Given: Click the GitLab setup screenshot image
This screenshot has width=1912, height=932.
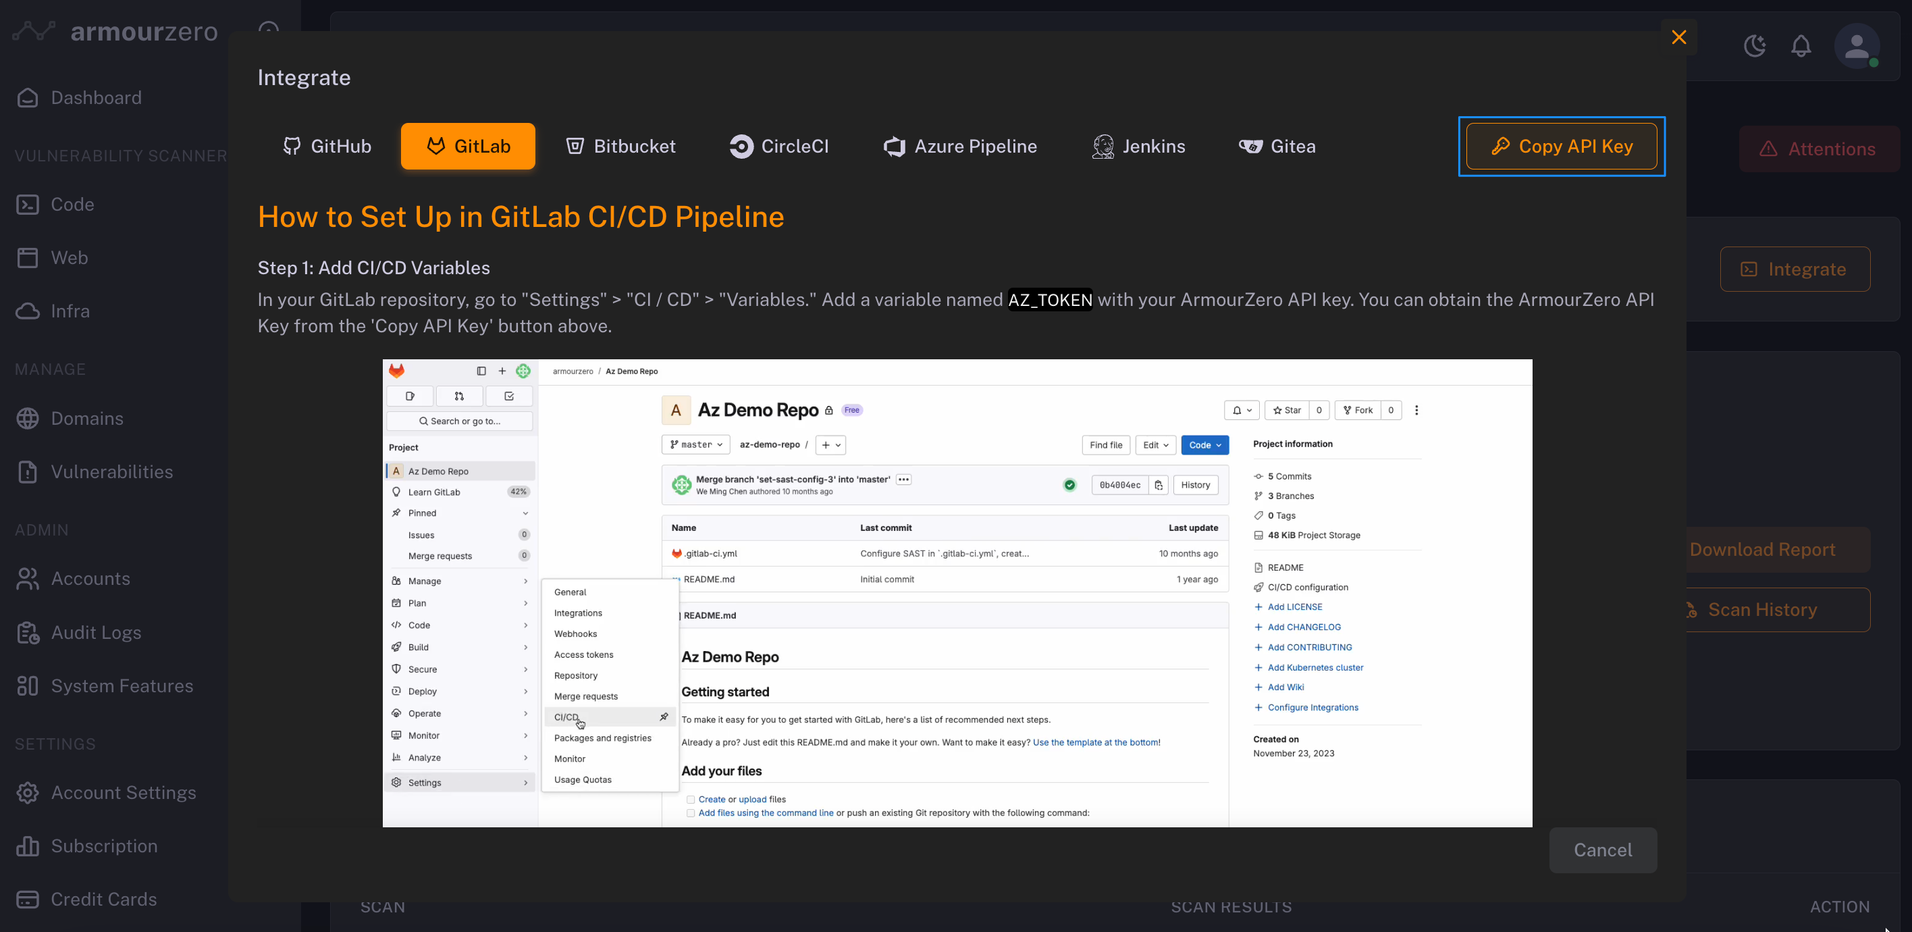Looking at the screenshot, I should pyautogui.click(x=957, y=592).
